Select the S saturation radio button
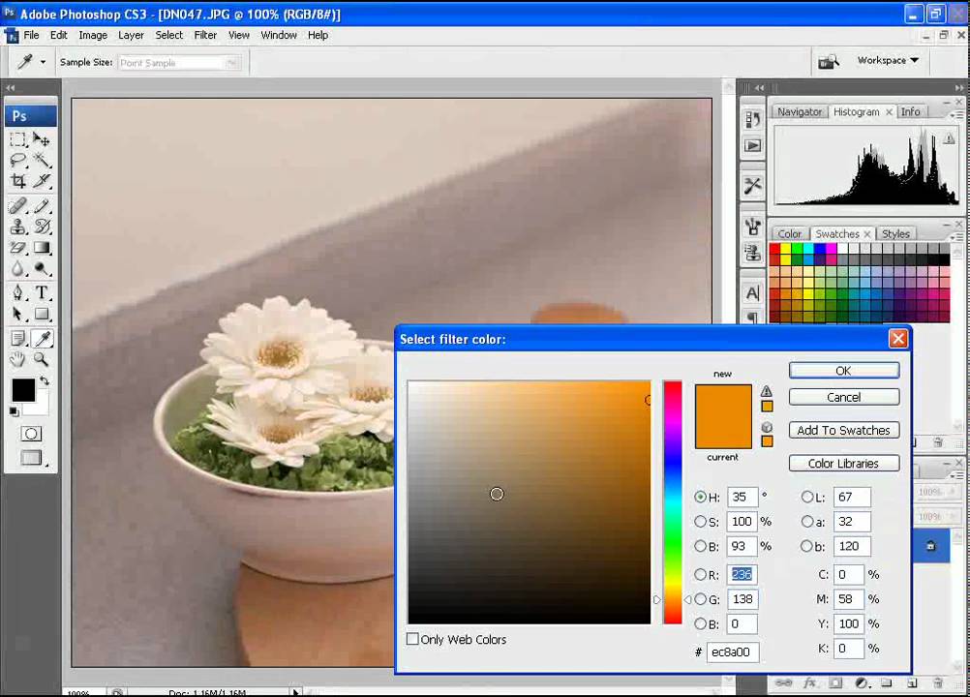Screen dimensions: 970x697 700,522
